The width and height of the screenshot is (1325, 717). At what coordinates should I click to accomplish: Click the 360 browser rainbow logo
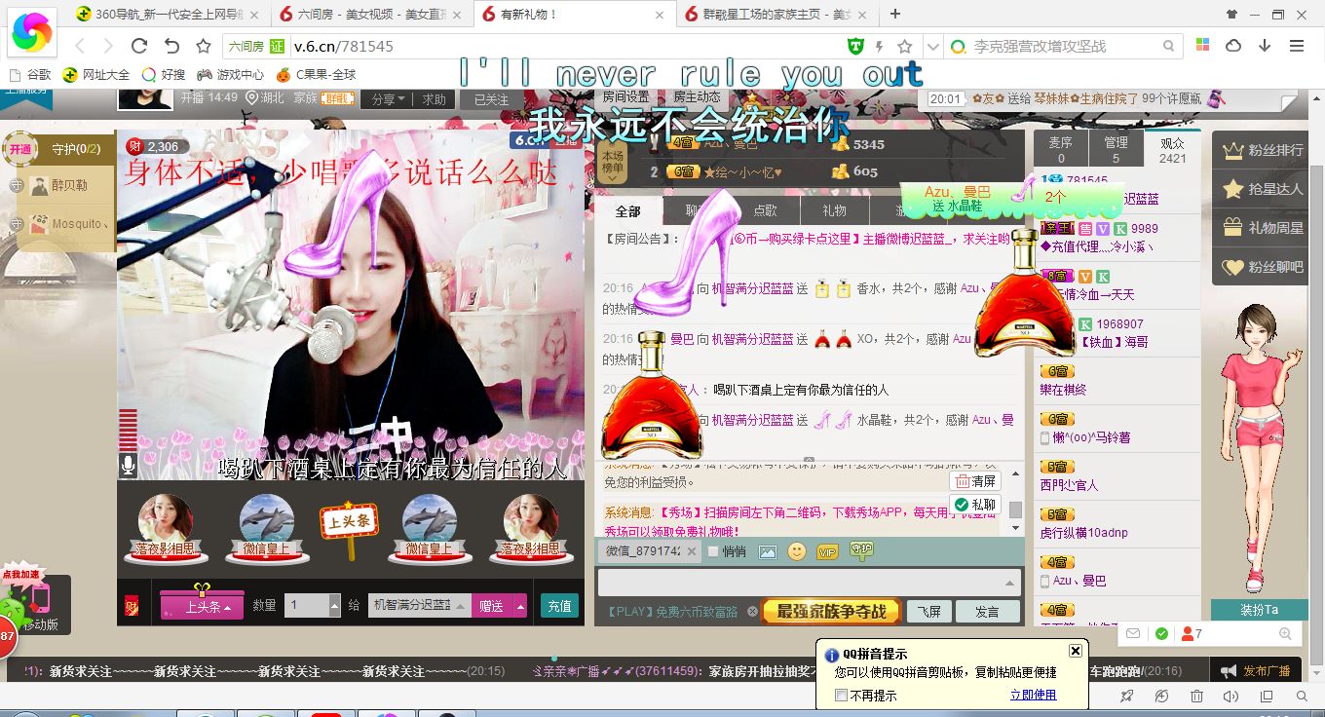(x=32, y=32)
